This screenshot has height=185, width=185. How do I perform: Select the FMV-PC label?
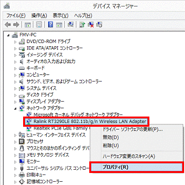click(x=28, y=35)
